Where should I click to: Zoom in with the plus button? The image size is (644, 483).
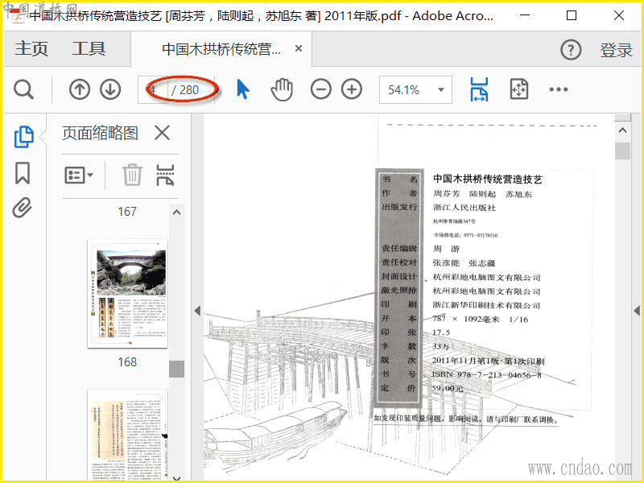click(352, 89)
